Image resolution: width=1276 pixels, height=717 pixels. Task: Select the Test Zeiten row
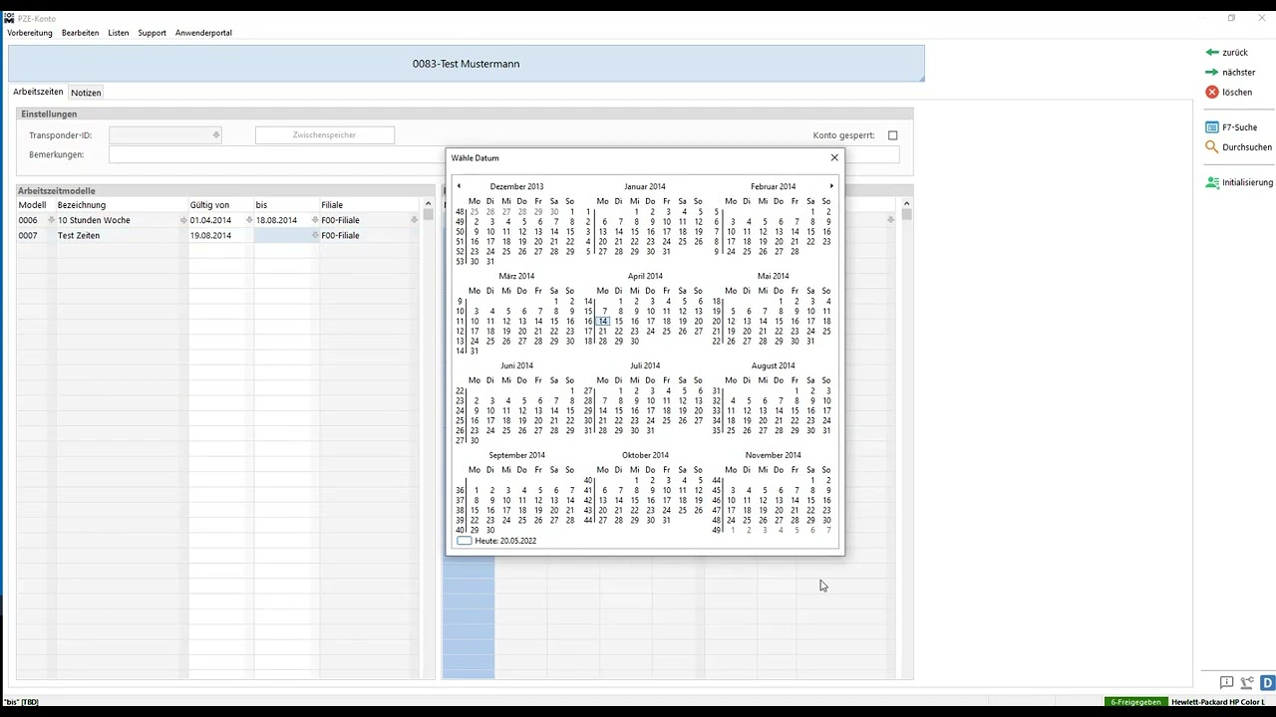217,236
